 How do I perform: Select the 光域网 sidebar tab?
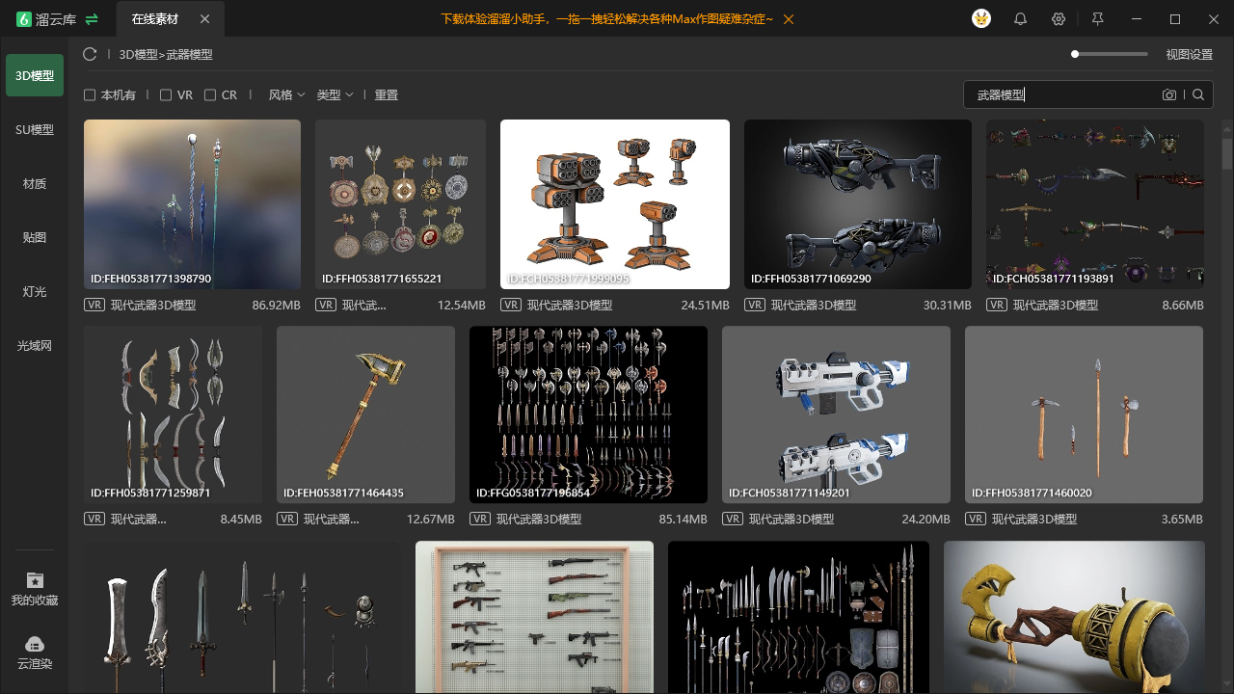(35, 345)
